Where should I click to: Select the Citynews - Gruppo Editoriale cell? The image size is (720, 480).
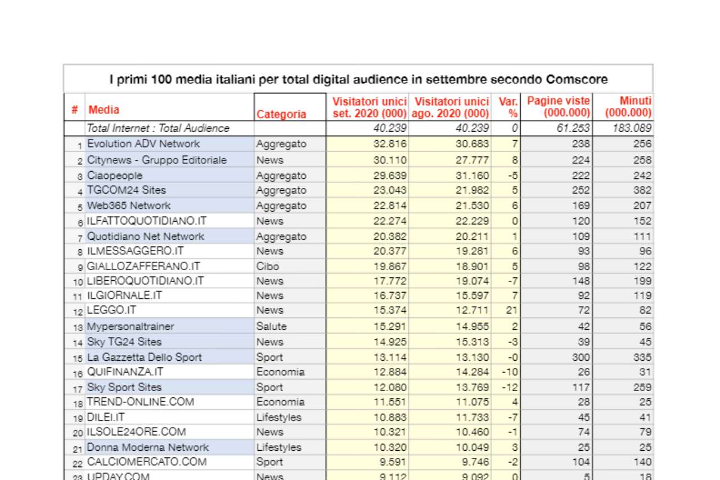pyautogui.click(x=156, y=160)
